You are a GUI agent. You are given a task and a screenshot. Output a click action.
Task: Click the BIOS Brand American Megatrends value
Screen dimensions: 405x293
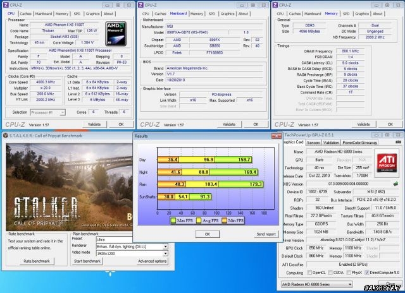pyautogui.click(x=215, y=68)
